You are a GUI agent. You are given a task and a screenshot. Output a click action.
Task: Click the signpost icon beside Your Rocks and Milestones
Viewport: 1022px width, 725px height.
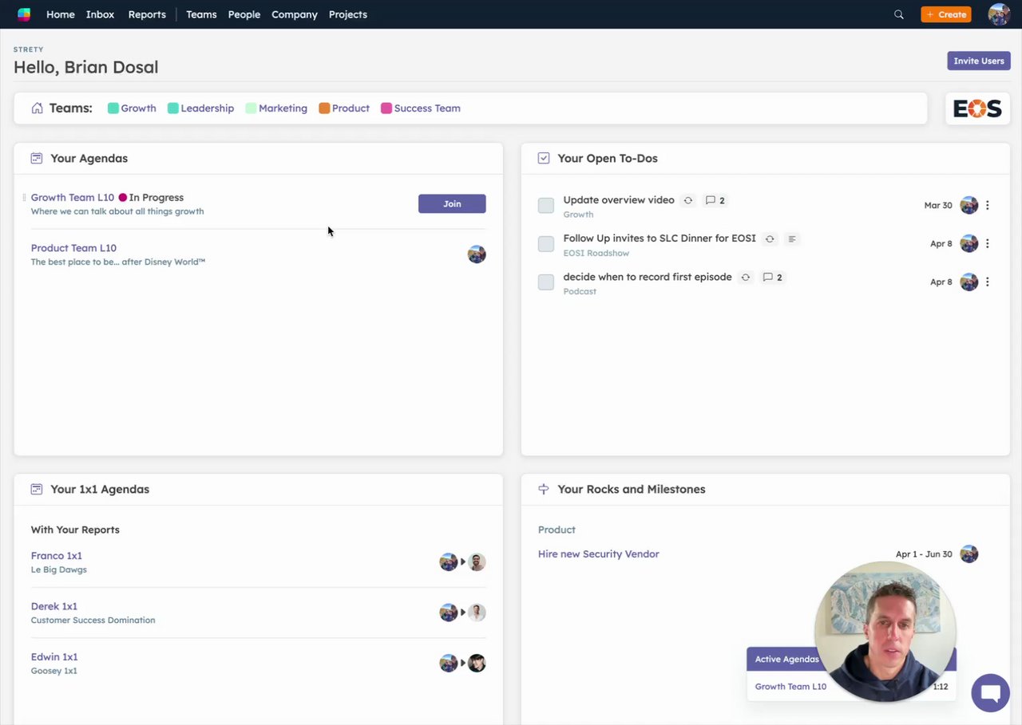[x=544, y=489]
